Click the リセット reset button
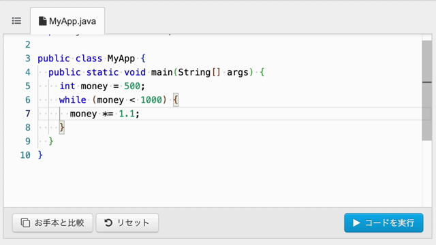The width and height of the screenshot is (436, 245). 127,223
